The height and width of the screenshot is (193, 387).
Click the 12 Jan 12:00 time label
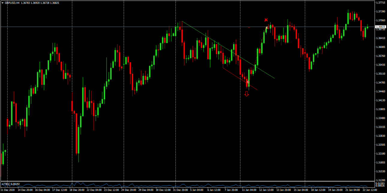266,190
